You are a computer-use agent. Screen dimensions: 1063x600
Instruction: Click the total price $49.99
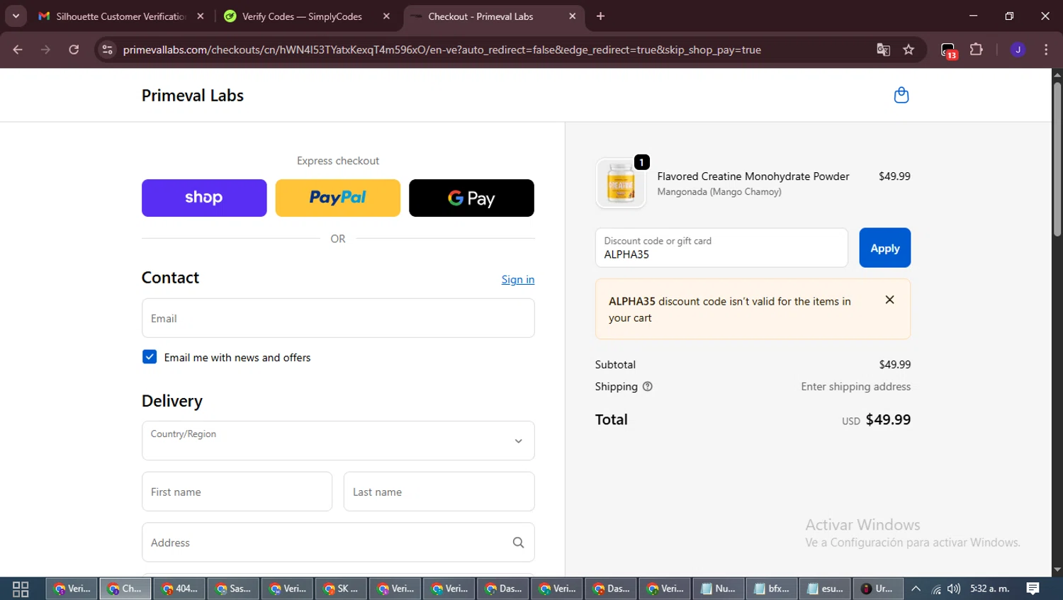(888, 419)
